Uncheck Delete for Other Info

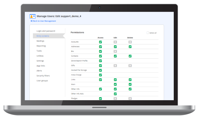[130, 89]
